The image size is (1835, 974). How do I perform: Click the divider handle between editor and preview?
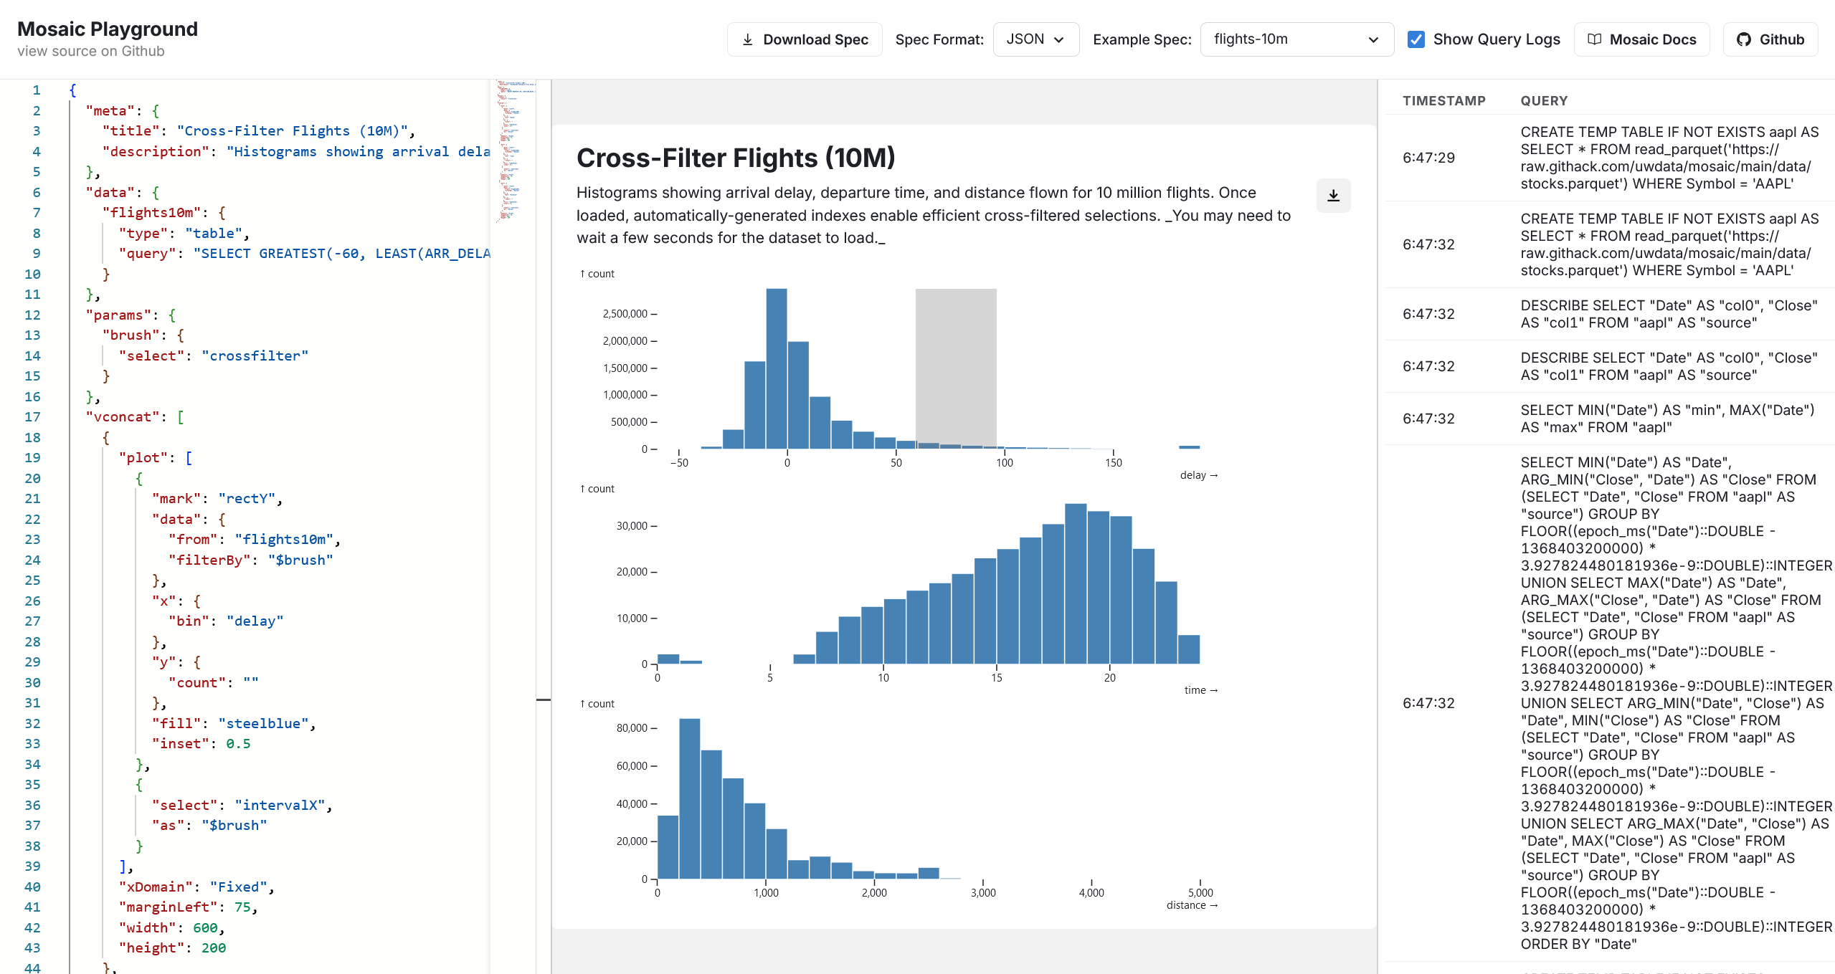pyautogui.click(x=544, y=699)
